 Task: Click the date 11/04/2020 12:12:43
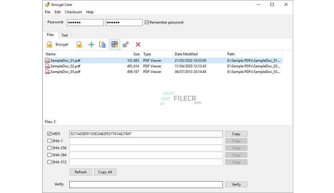pos(191,66)
